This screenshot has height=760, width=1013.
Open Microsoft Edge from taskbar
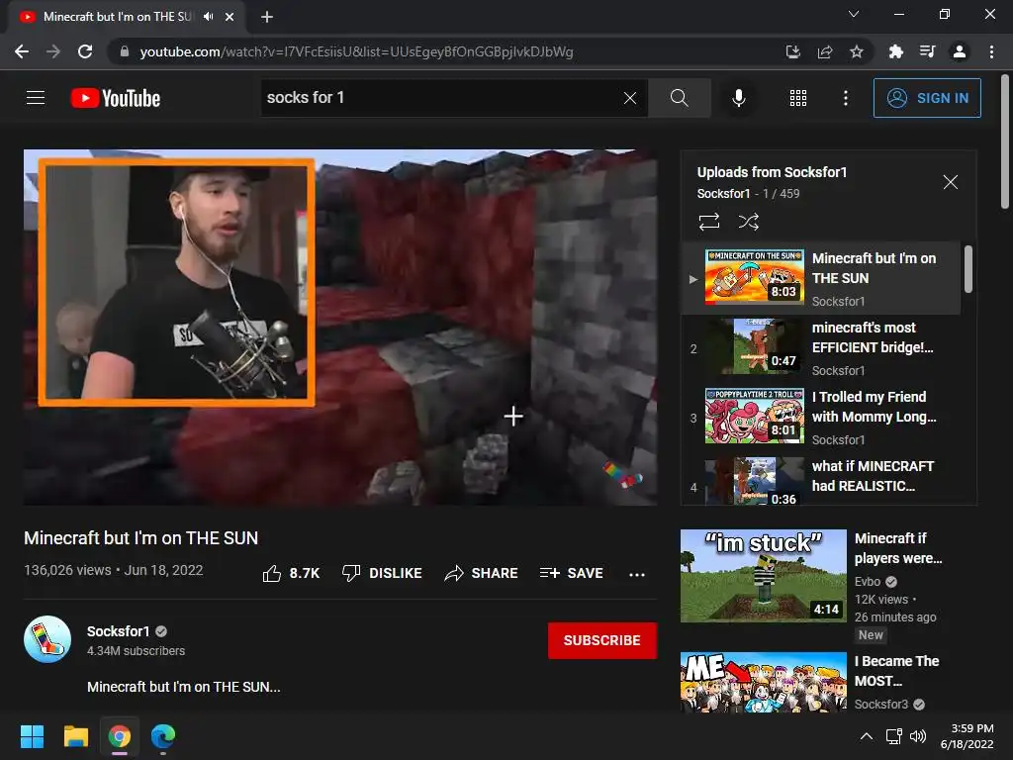[x=163, y=736]
